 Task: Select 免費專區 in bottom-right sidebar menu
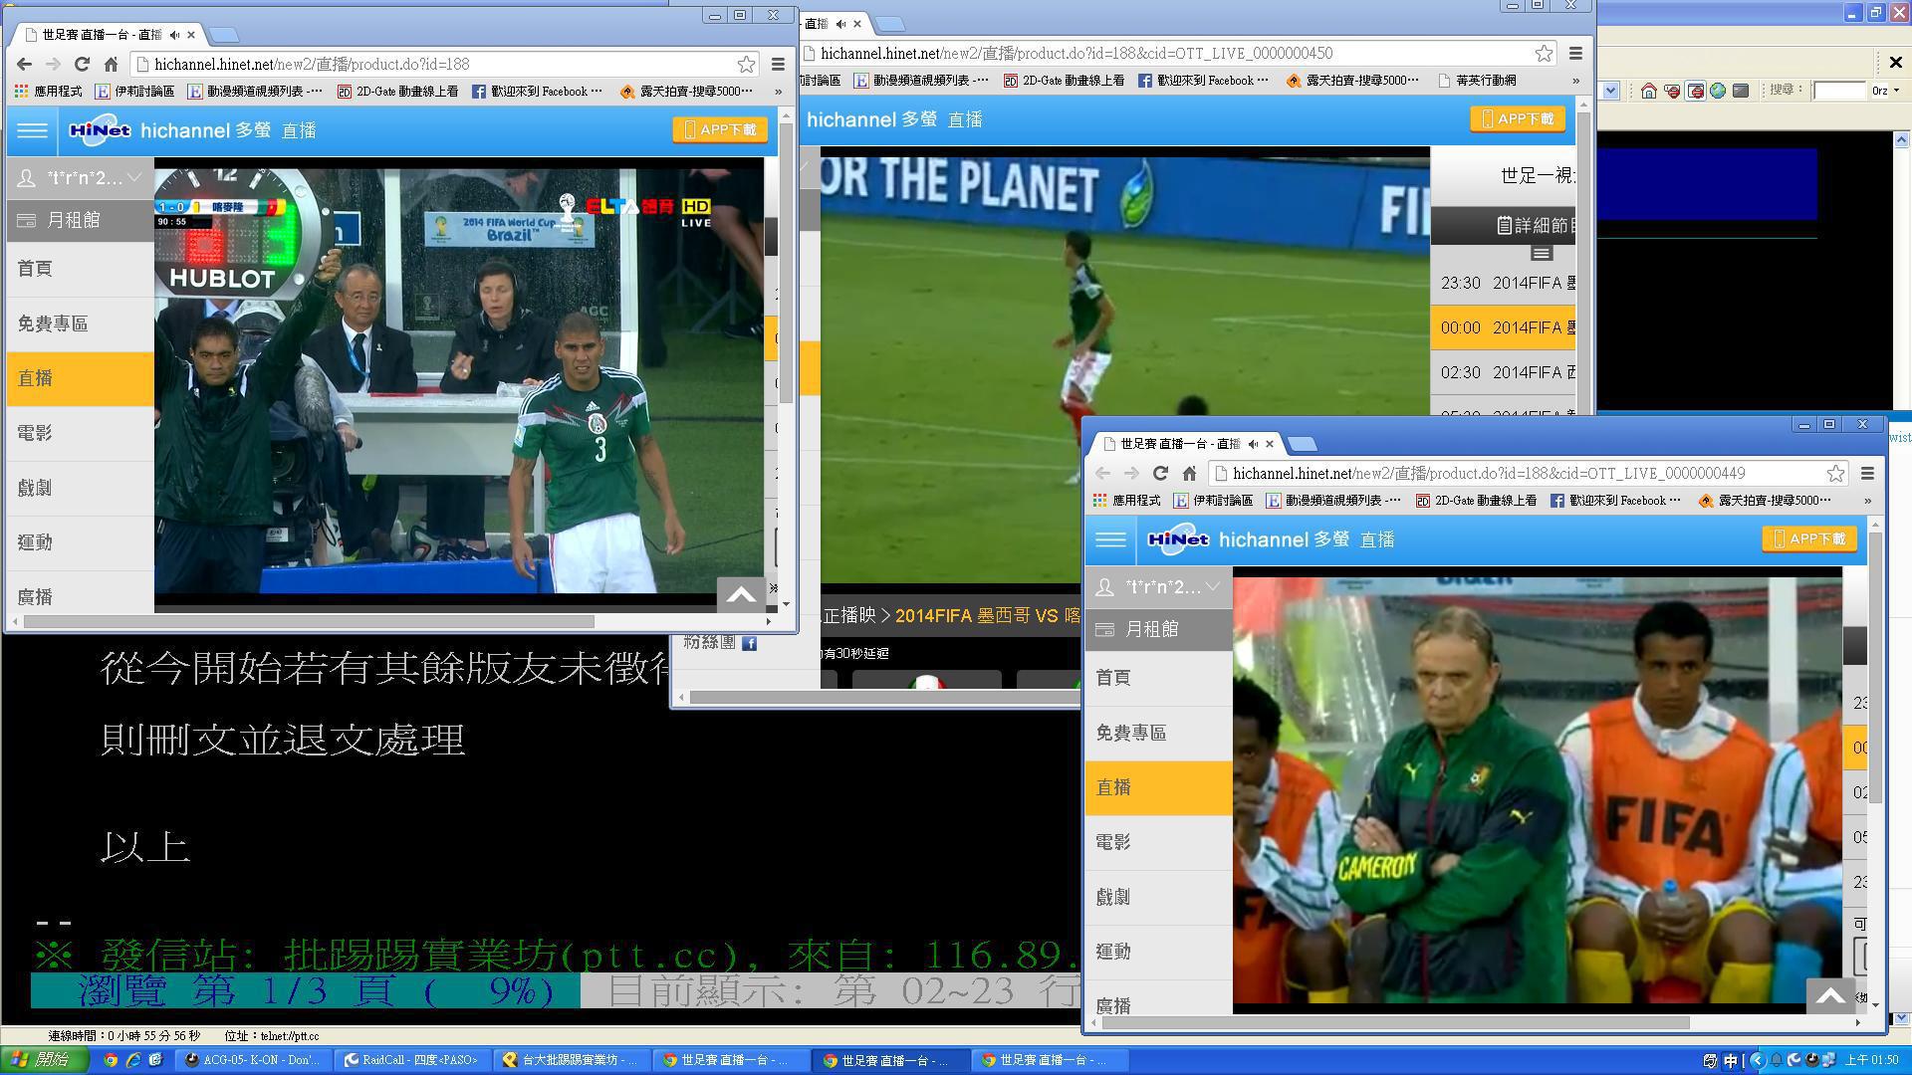click(x=1130, y=733)
